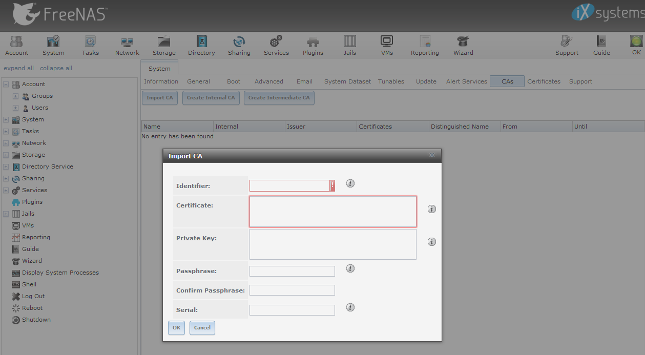Screen dimensions: 645x355
Task: Focus the Private Key text area
Action: 333,244
